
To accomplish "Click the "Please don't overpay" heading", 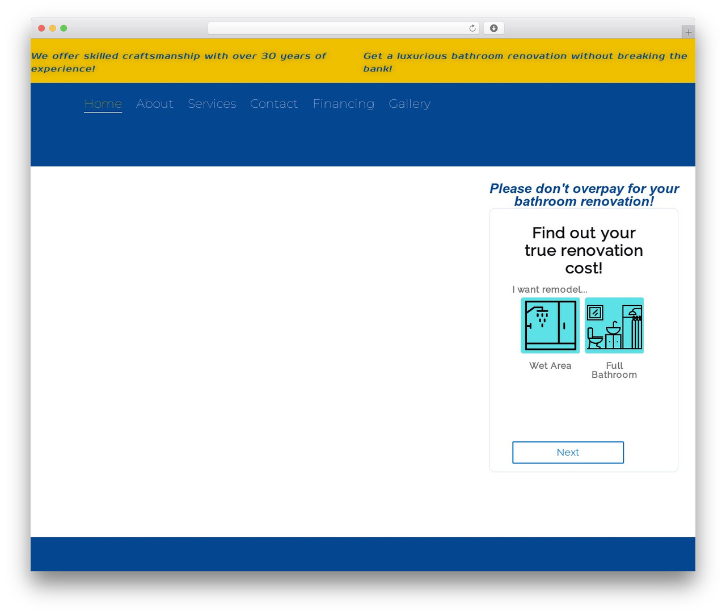I will (x=584, y=195).
